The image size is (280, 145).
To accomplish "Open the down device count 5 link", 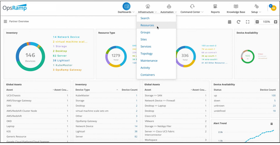I will (x=275, y=101).
